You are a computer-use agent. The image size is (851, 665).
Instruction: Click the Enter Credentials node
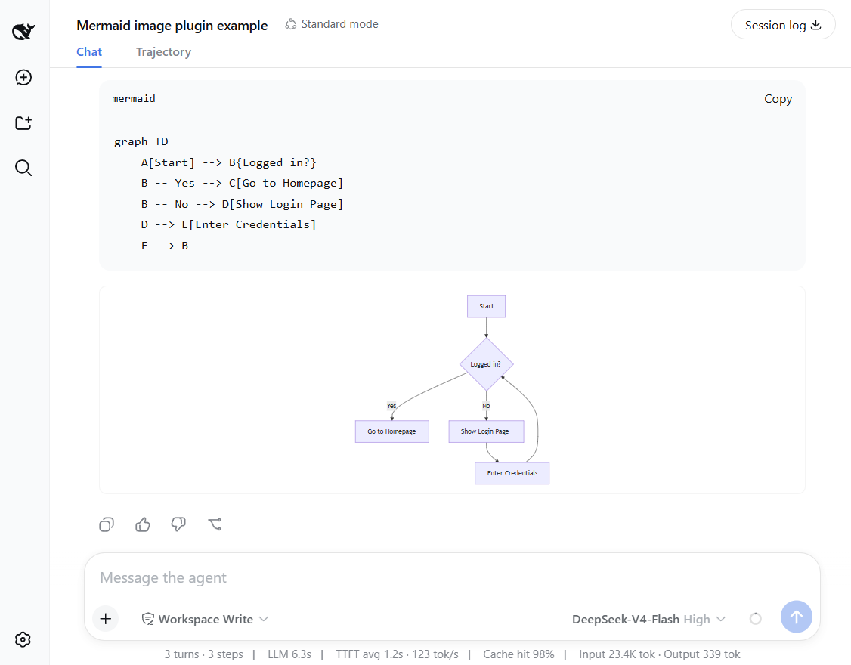512,473
